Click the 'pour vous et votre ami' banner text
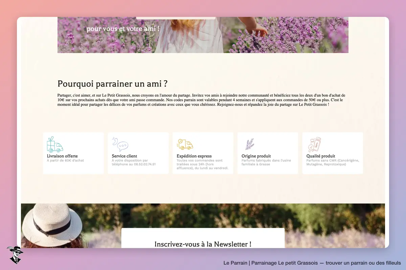 (x=123, y=29)
